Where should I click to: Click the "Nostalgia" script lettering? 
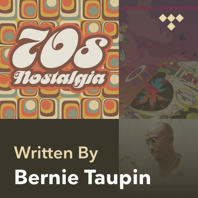(x=59, y=78)
